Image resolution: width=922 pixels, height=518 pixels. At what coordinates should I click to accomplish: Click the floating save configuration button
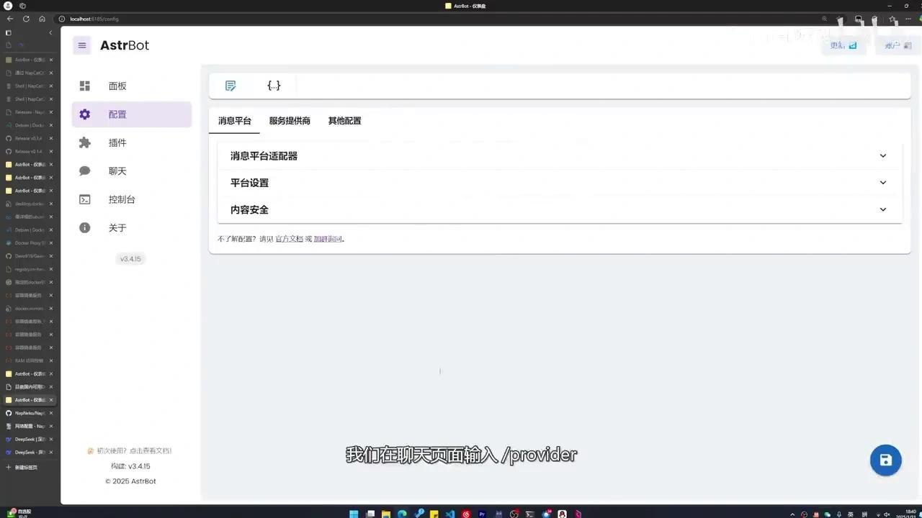pos(886,460)
